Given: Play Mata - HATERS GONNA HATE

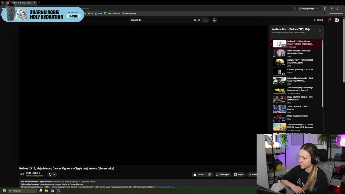Looking at the screenshot, I should coord(296,99).
